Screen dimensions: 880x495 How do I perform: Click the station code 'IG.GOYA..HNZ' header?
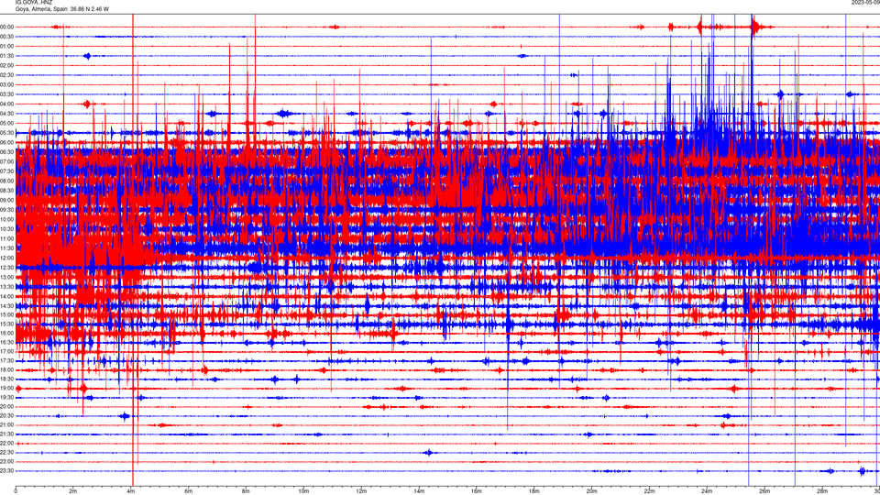34,3
